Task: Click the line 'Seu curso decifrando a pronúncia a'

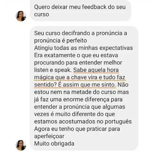Action: click(x=81, y=33)
